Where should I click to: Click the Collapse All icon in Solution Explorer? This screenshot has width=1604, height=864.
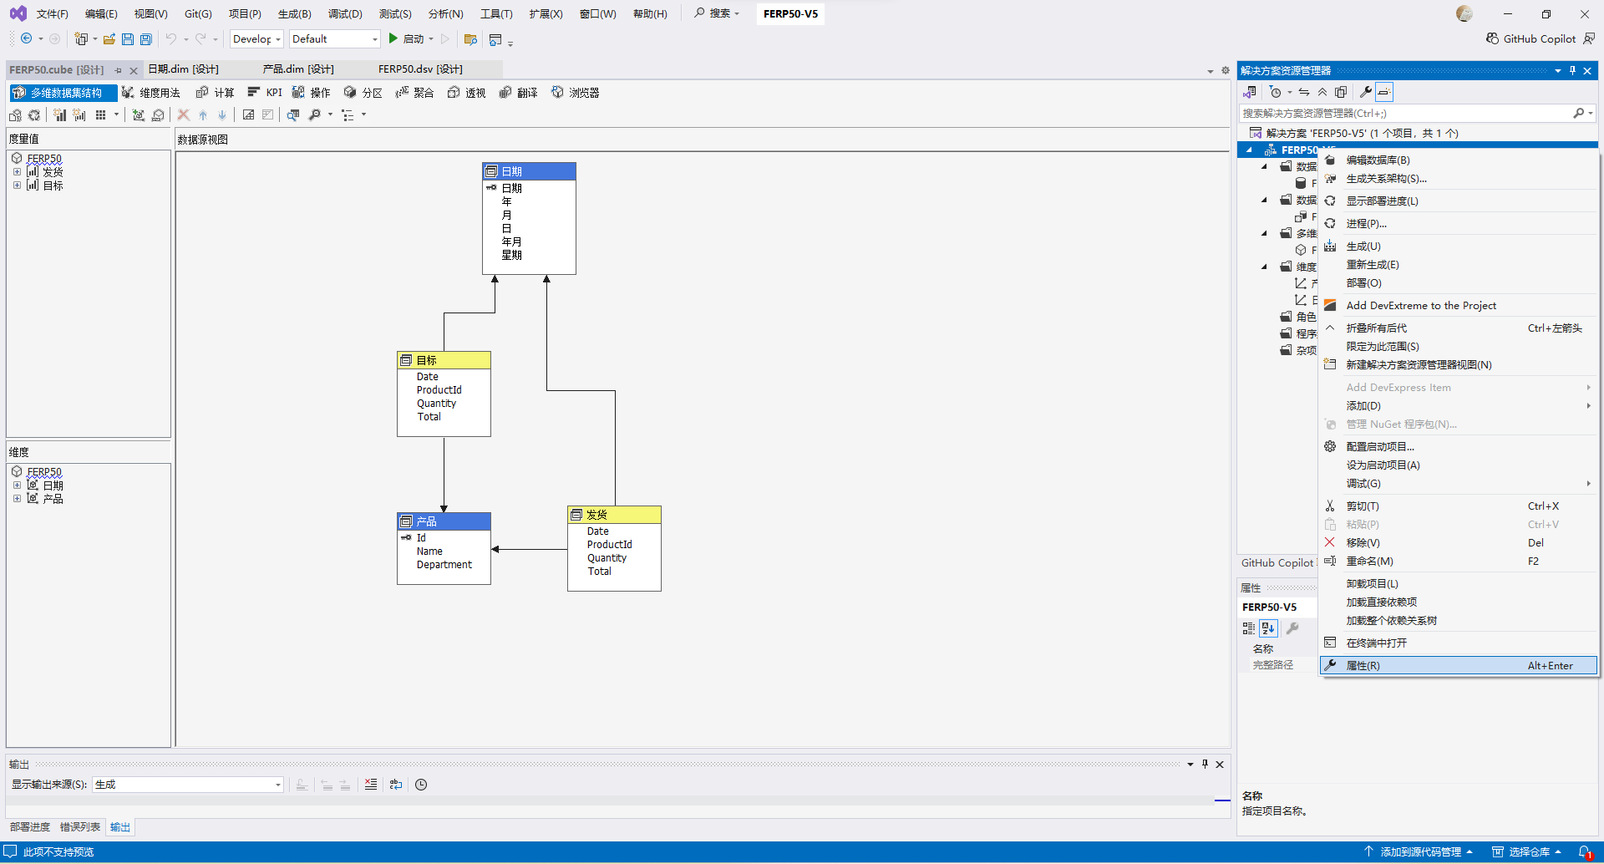tap(1322, 92)
